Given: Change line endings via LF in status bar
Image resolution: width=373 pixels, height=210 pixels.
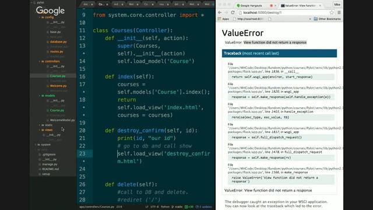Looking at the screenshot, I should pyautogui.click(x=147, y=206).
